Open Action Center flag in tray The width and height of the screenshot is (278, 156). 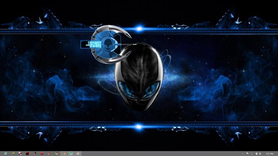[x=248, y=154]
